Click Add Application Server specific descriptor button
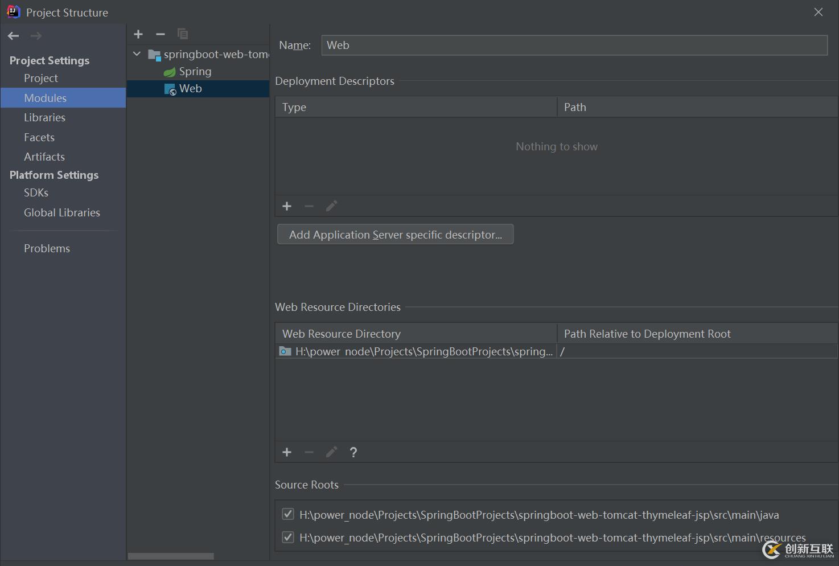 tap(395, 235)
